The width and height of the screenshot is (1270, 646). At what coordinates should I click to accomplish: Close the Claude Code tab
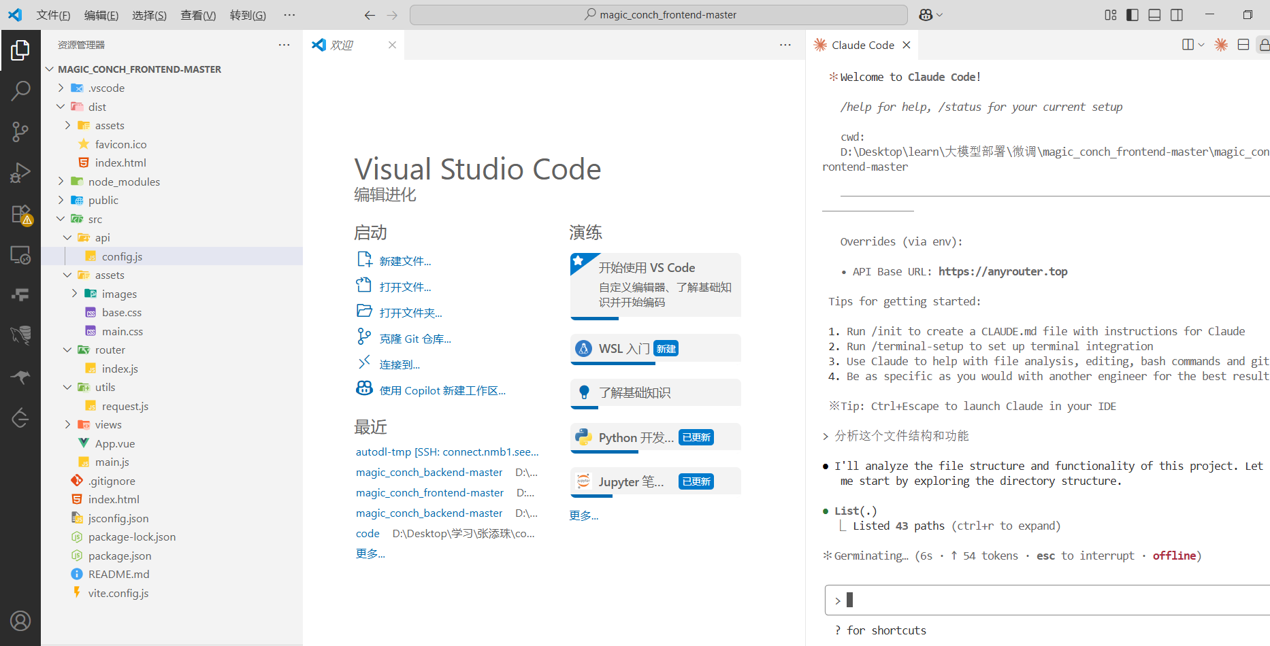point(907,45)
